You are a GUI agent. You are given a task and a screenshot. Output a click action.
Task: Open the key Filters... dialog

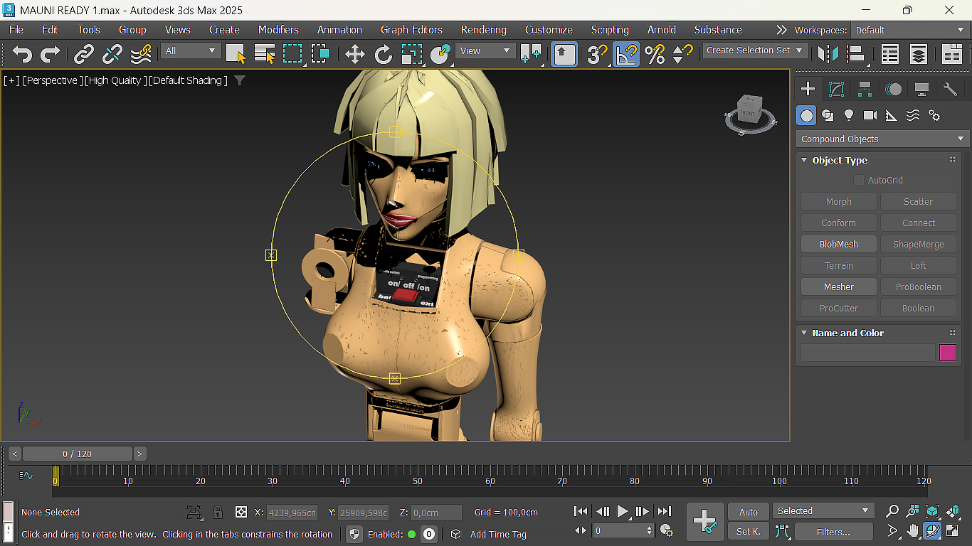point(834,531)
